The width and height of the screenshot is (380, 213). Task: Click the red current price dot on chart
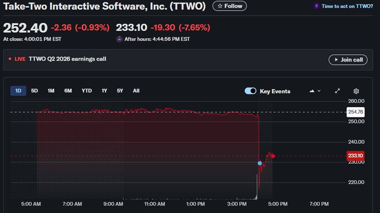click(x=273, y=156)
